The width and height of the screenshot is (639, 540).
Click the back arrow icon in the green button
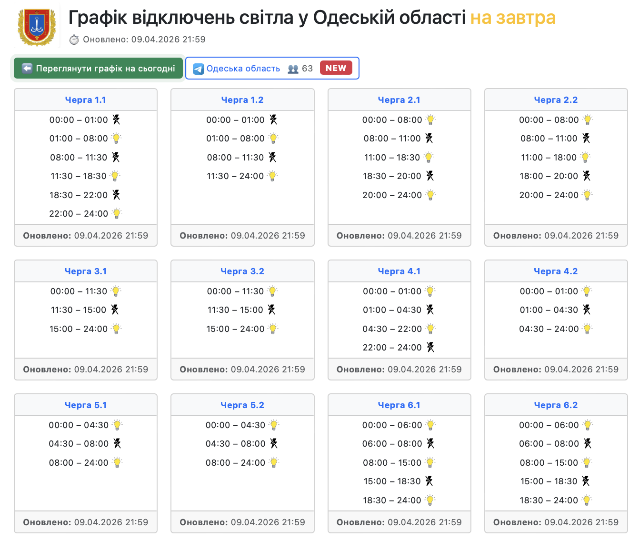tap(28, 69)
